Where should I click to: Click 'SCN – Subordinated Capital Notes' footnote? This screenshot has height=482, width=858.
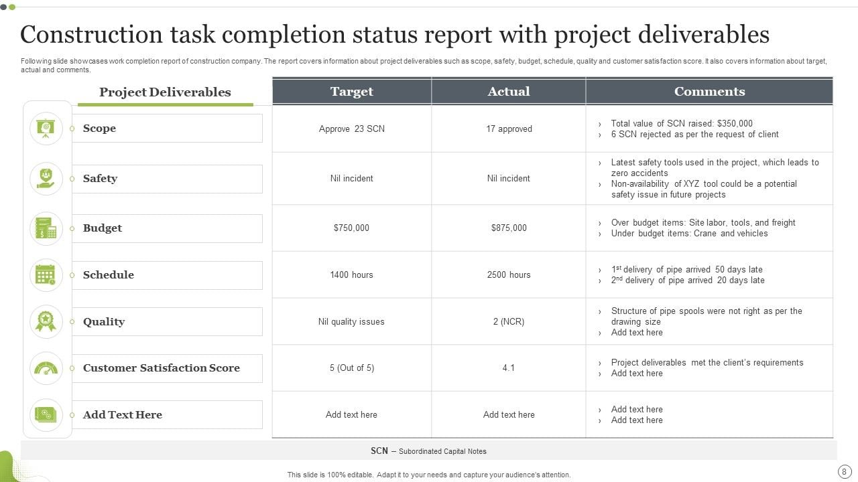428,451
